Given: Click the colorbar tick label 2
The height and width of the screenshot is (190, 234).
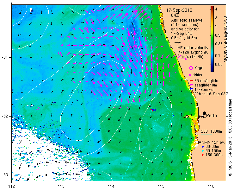Looking at the screenshot, I should pyautogui.click(x=216, y=18).
